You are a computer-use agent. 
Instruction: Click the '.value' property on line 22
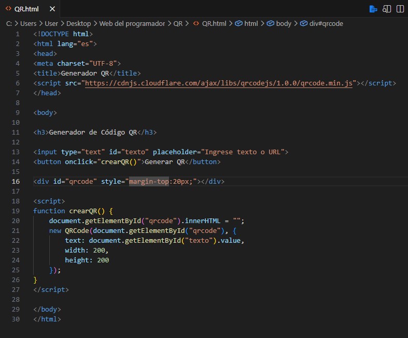(x=229, y=241)
